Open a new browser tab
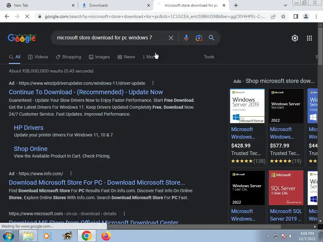The image size is (323, 242). pos(236,5)
